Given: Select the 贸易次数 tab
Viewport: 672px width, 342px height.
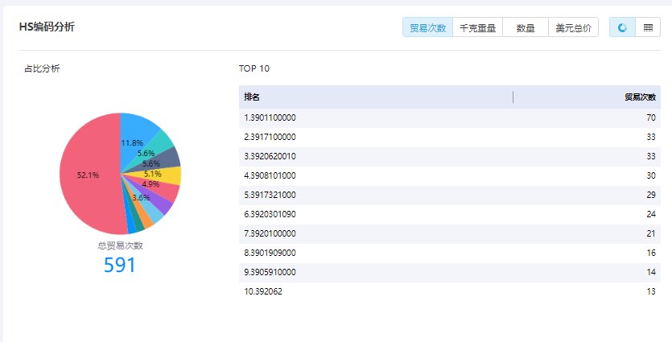Looking at the screenshot, I should 427,27.
